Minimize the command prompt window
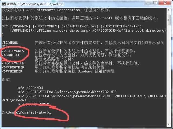 (148, 3)
